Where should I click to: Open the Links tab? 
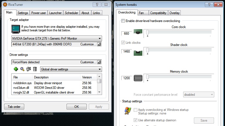96,13
